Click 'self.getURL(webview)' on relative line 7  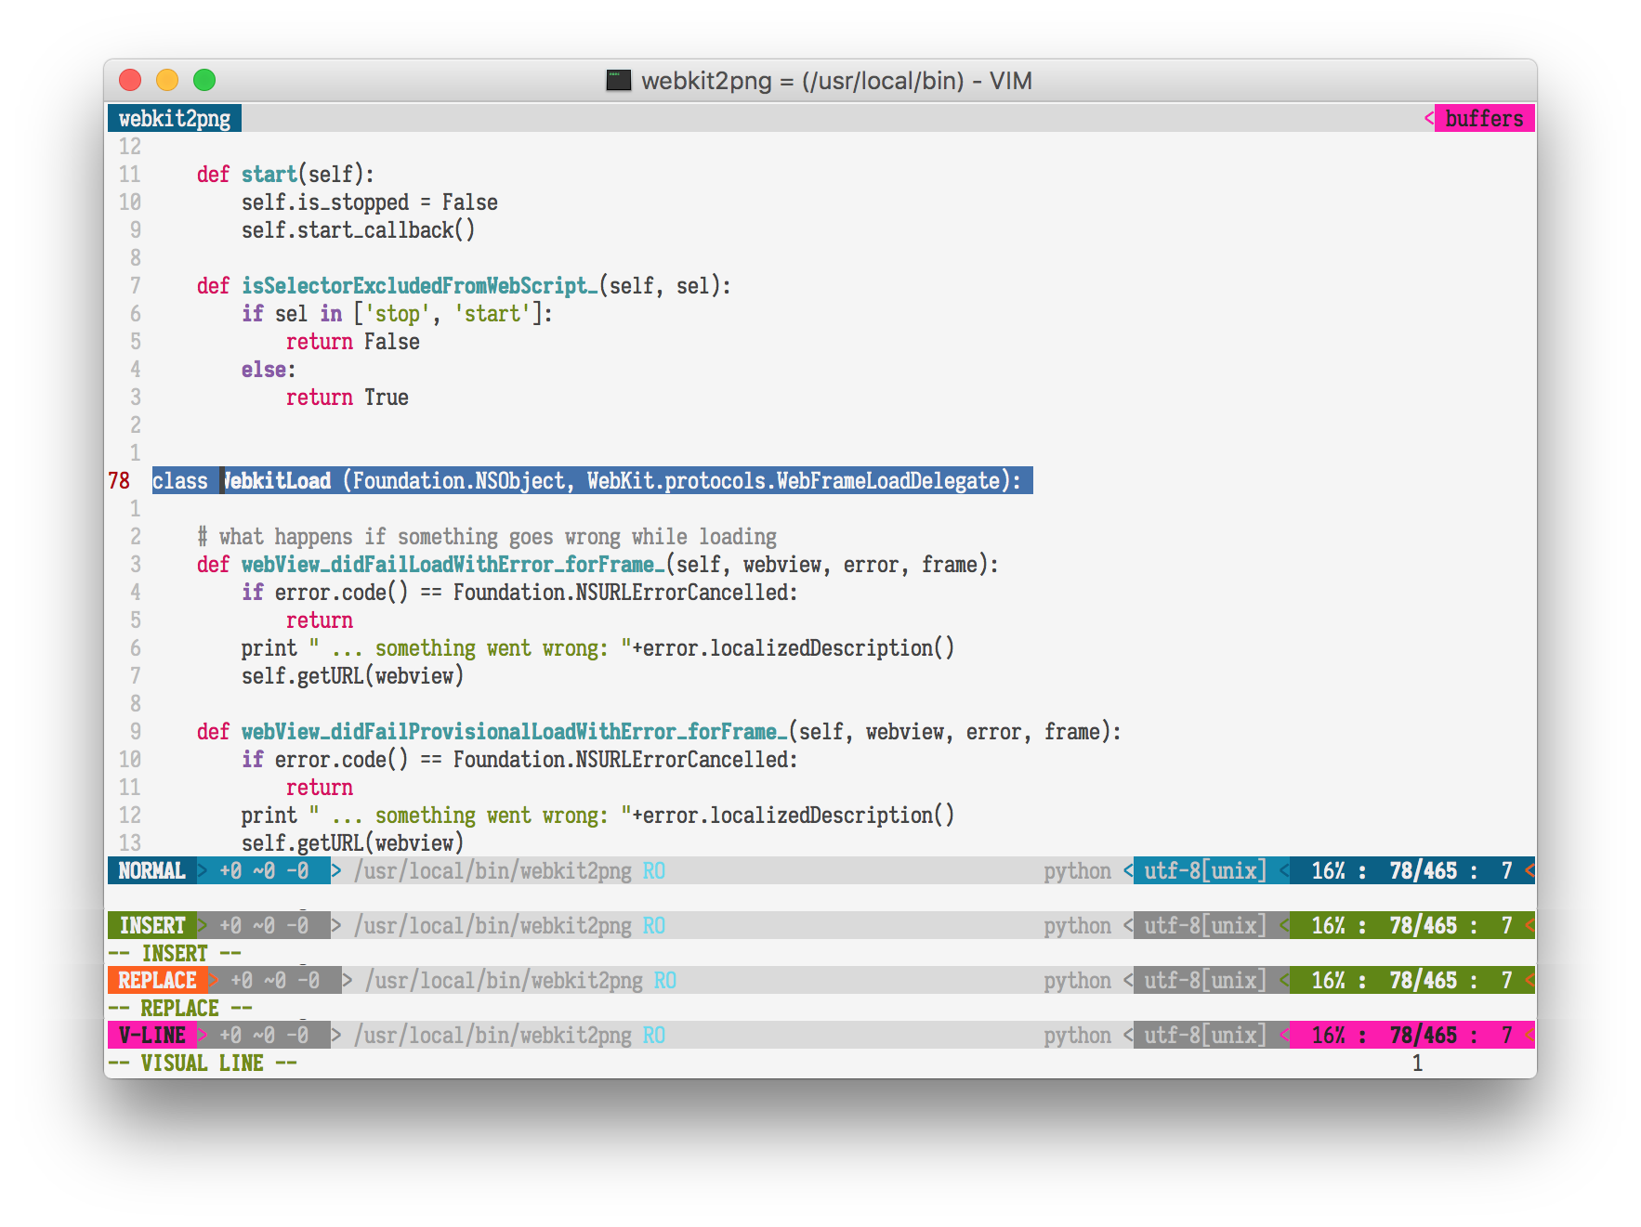click(x=352, y=675)
